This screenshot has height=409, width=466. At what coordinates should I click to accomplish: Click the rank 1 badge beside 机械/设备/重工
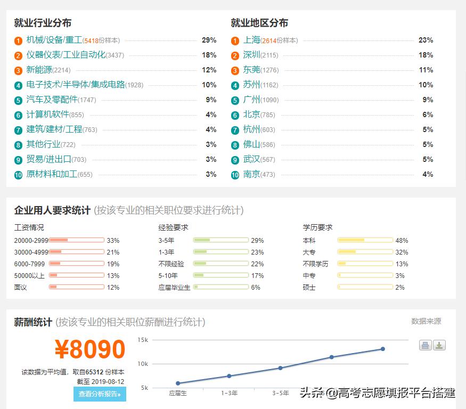17,40
